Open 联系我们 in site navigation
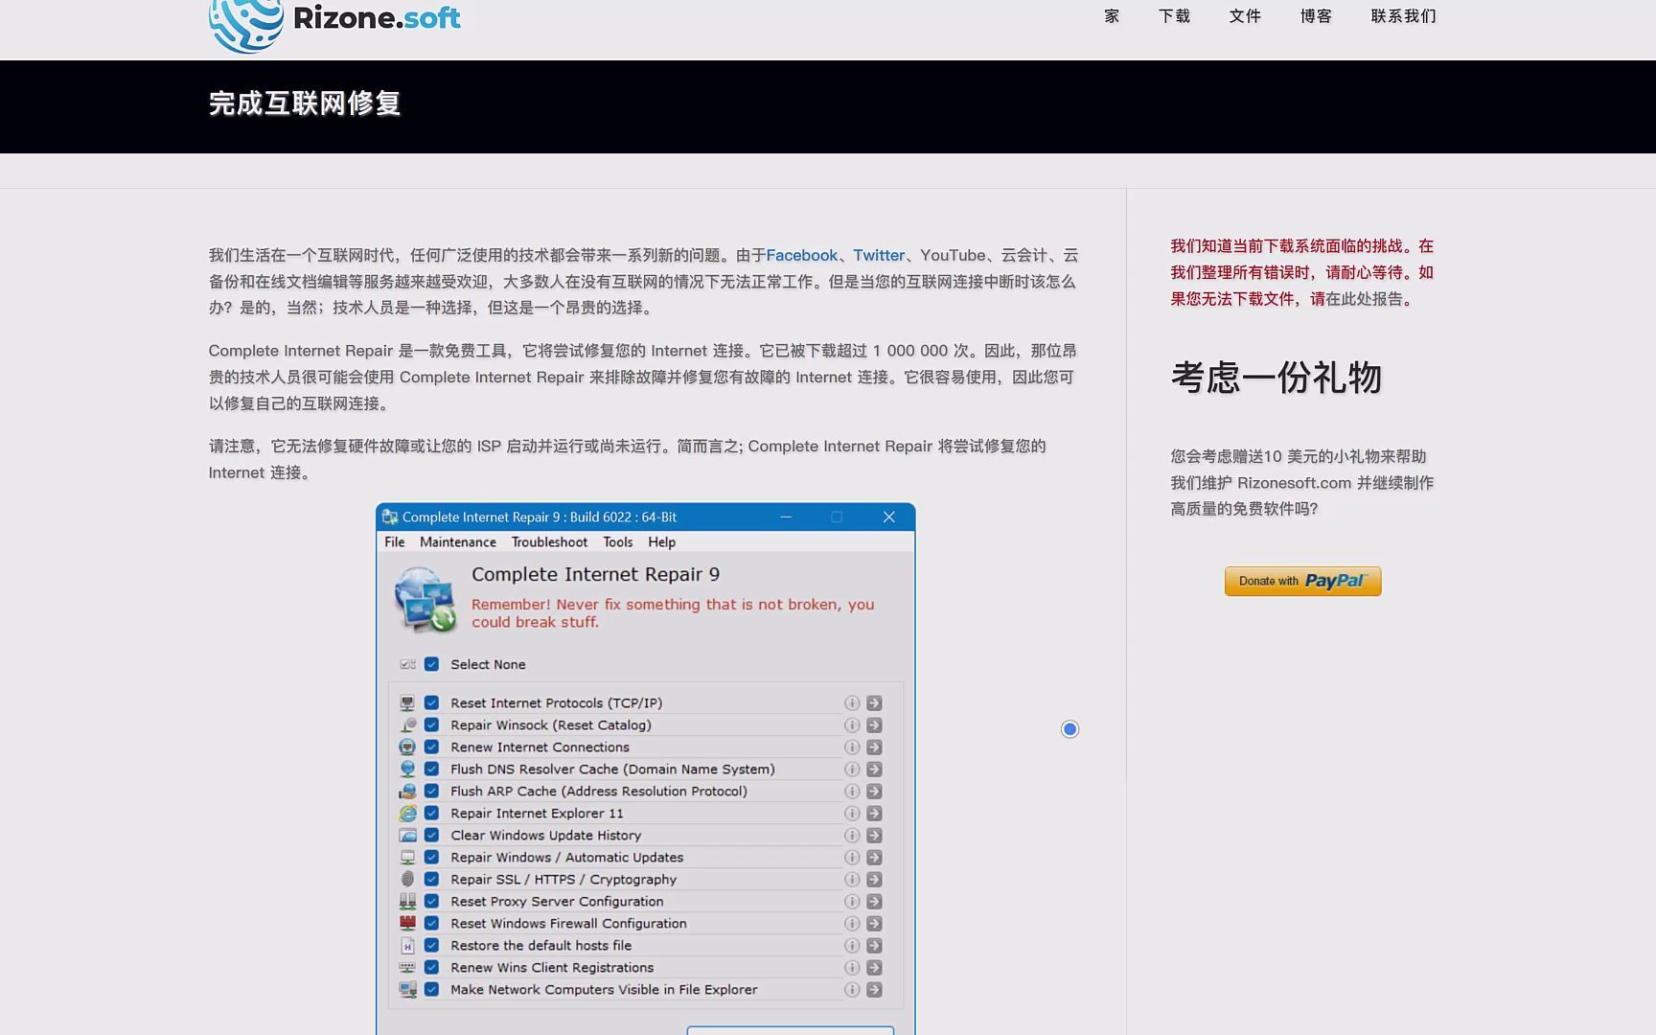 [x=1403, y=16]
